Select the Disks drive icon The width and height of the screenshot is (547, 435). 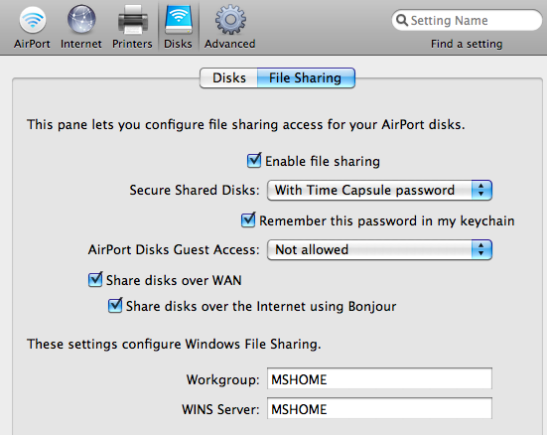(179, 20)
